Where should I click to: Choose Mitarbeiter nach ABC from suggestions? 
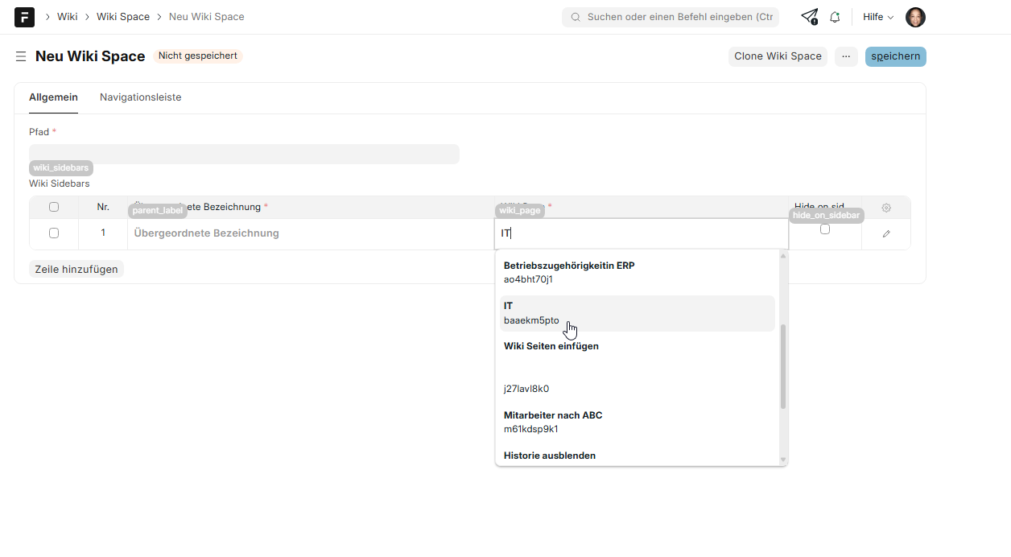tap(636, 422)
